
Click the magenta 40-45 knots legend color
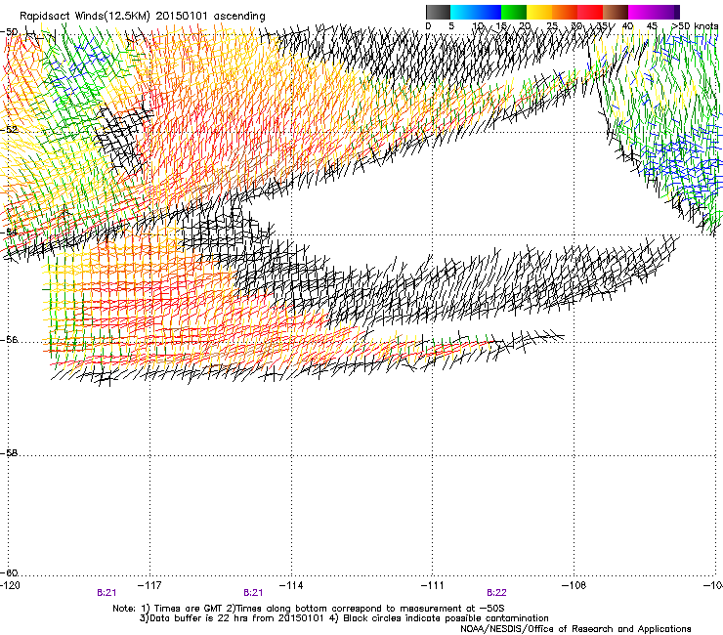tap(641, 12)
